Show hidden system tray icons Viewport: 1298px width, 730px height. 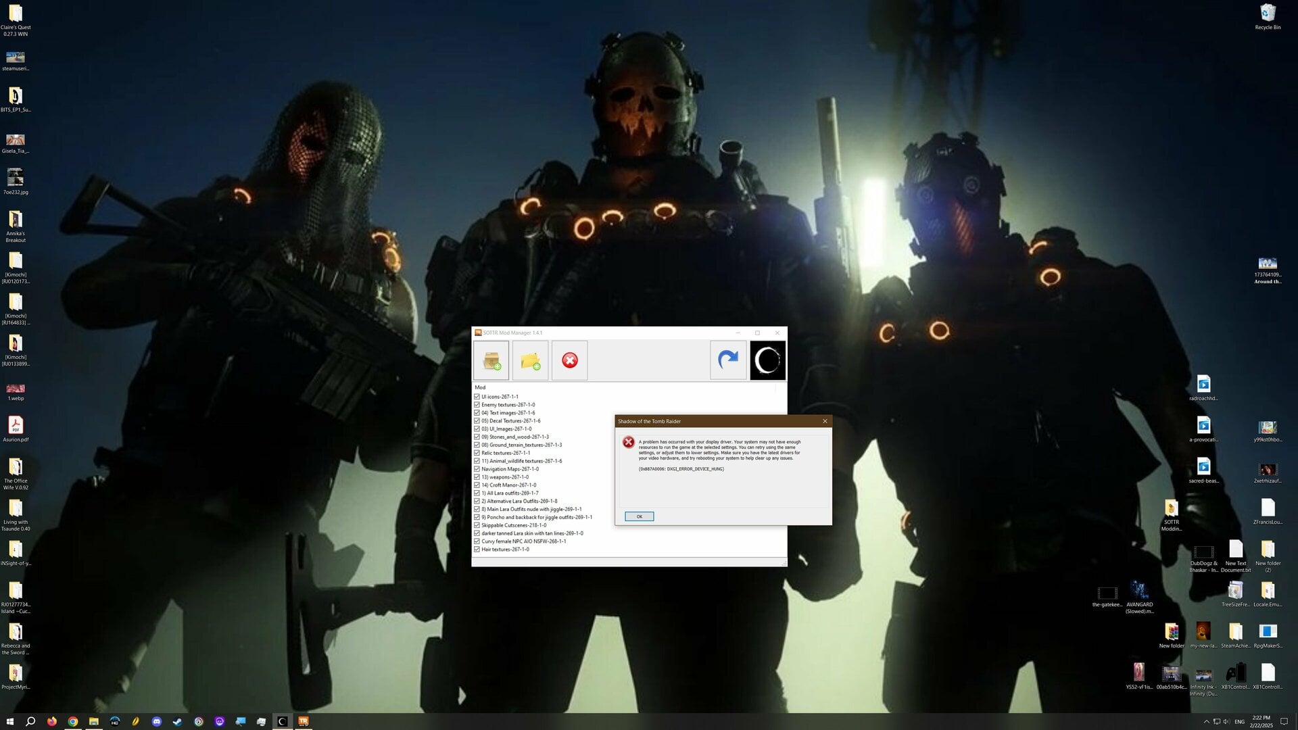pyautogui.click(x=1206, y=721)
